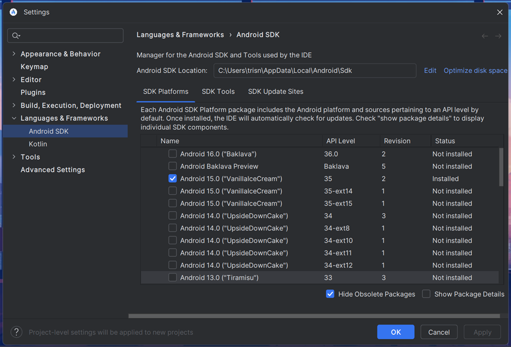Expand Appearance & Behavior section

[14, 54]
